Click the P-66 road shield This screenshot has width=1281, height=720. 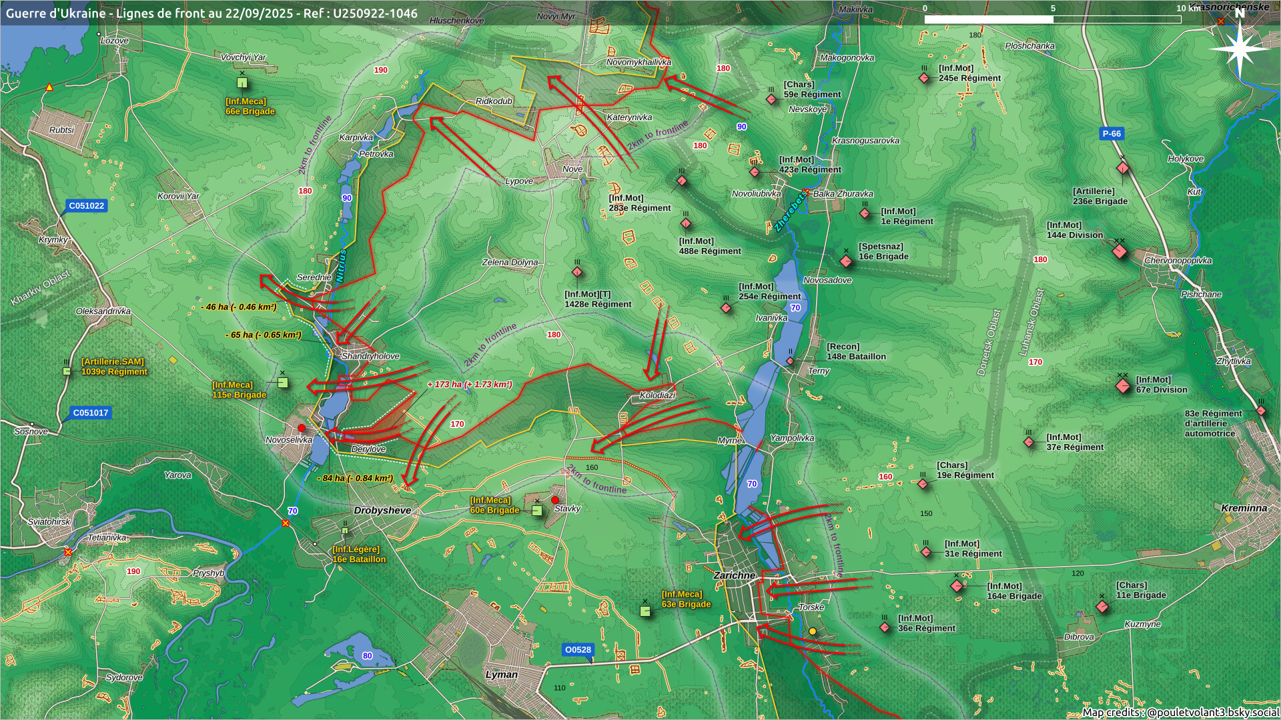pos(1112,133)
